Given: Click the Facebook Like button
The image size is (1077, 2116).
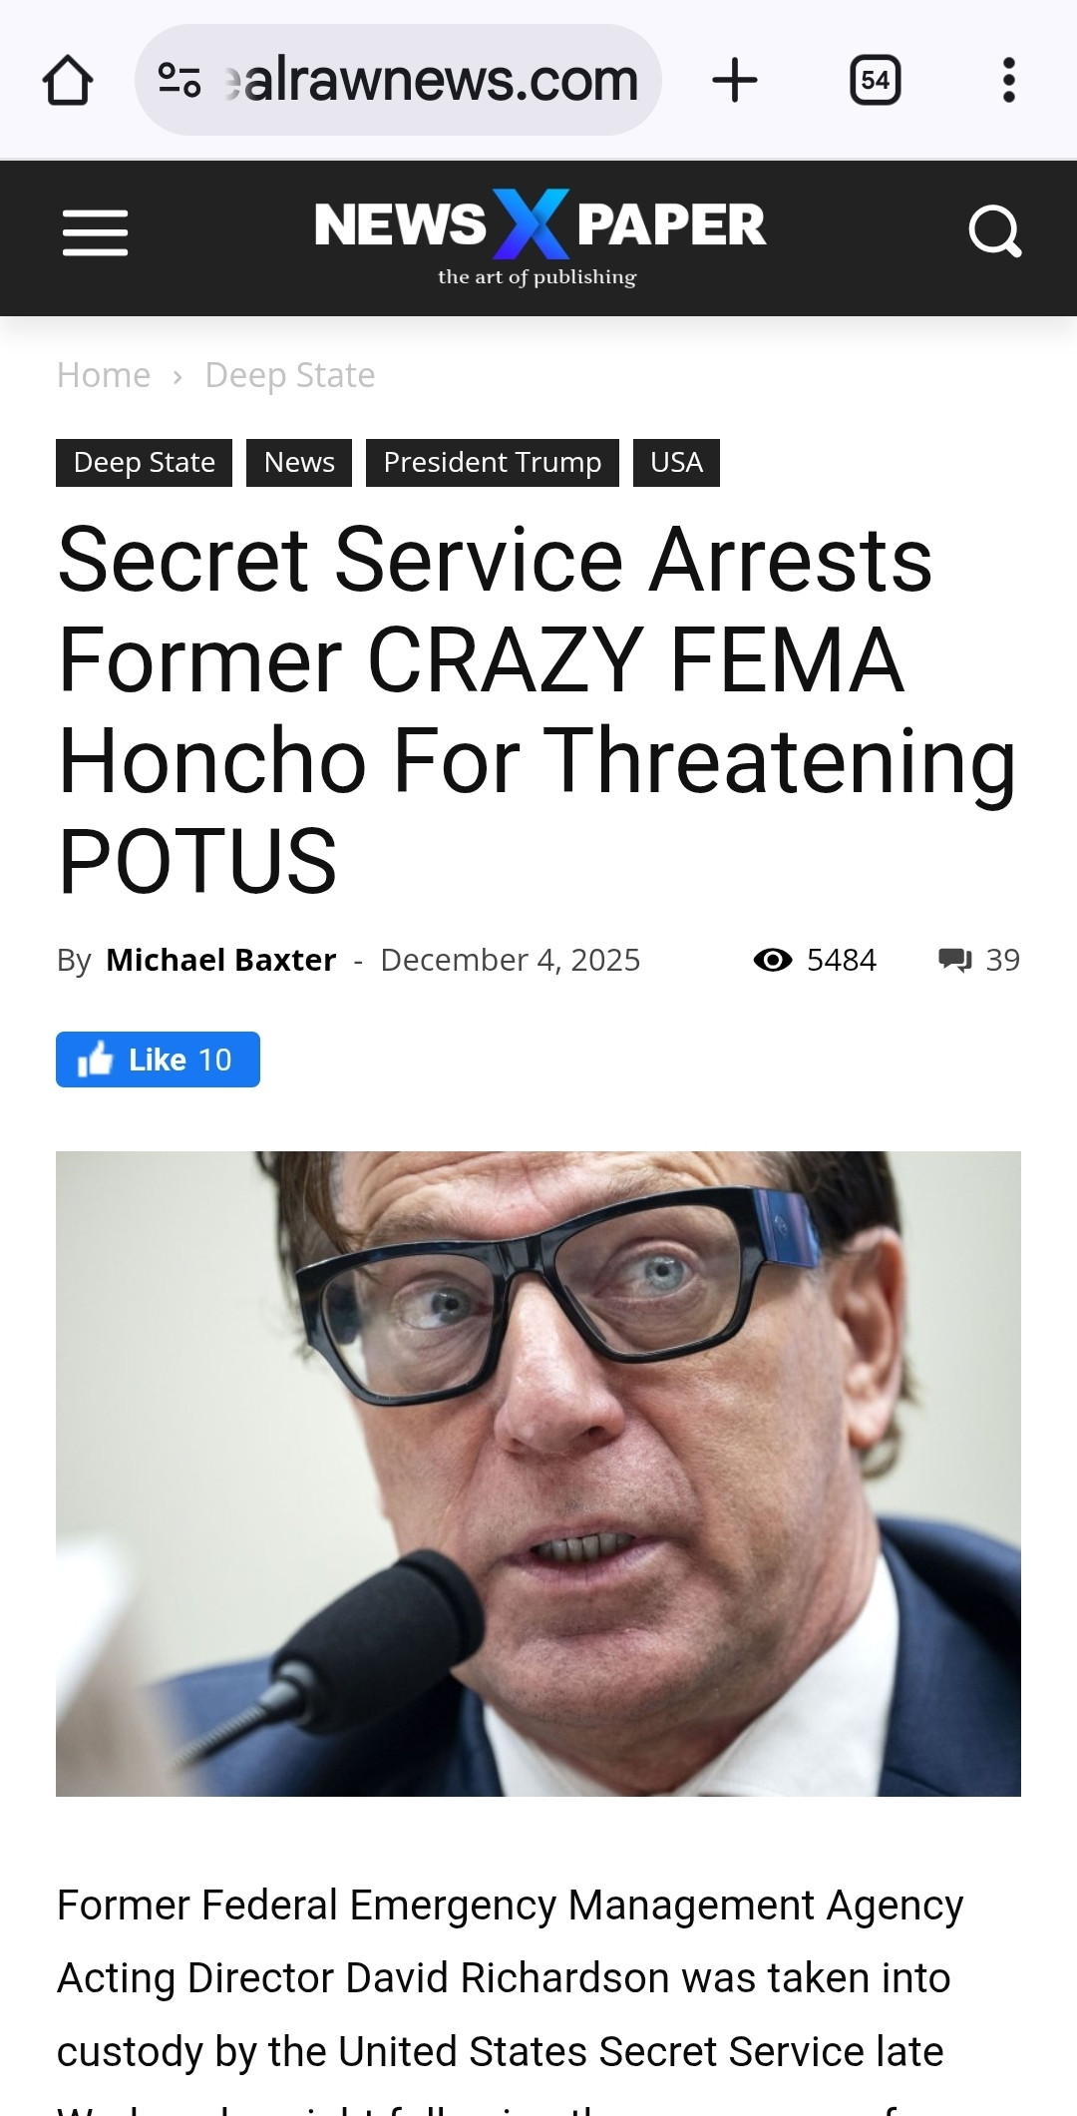Looking at the screenshot, I should [158, 1059].
